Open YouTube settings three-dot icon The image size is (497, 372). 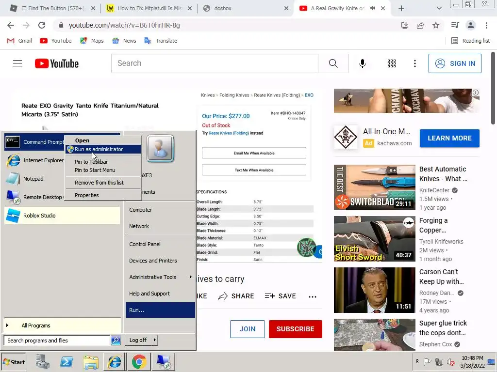[414, 63]
